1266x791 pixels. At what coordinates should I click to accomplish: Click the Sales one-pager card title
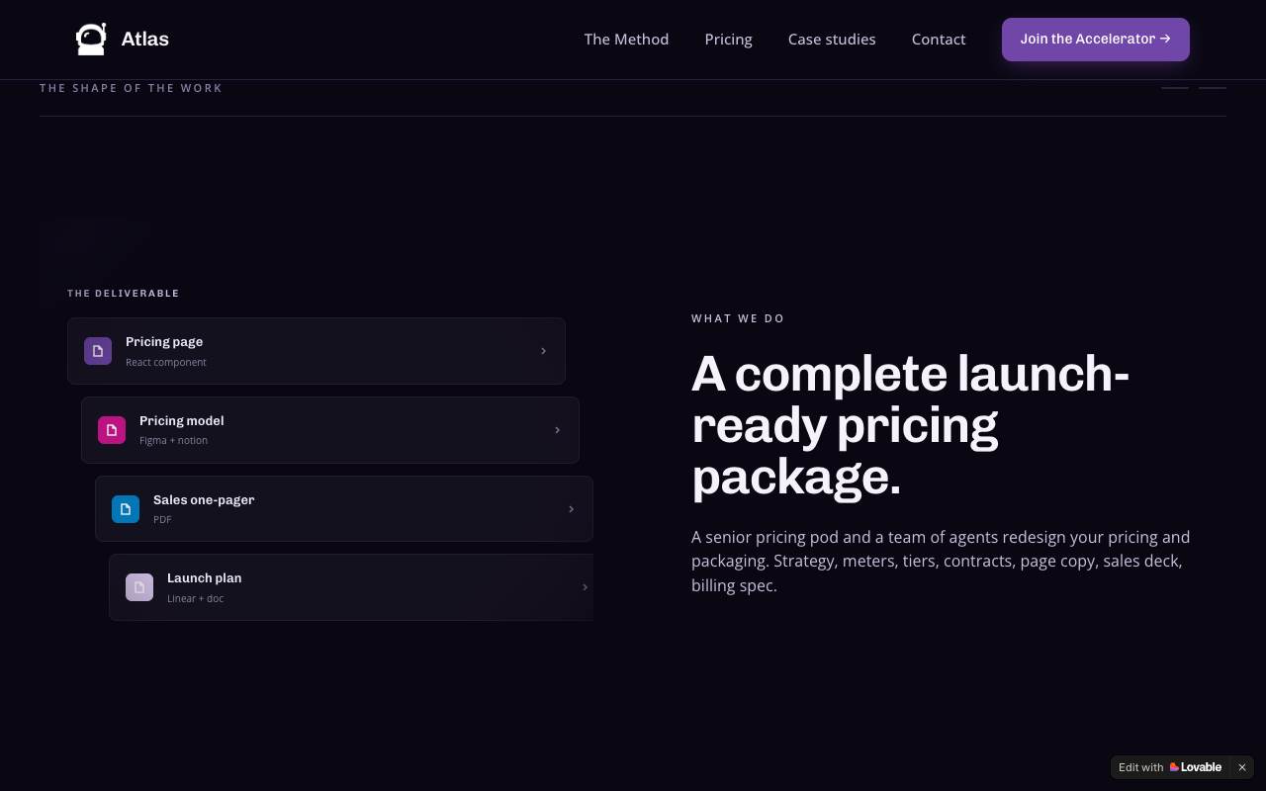pyautogui.click(x=204, y=500)
